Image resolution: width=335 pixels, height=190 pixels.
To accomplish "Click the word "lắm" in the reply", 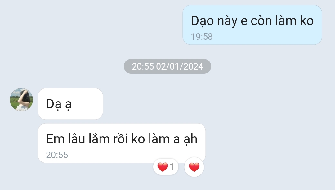I will [99, 138].
